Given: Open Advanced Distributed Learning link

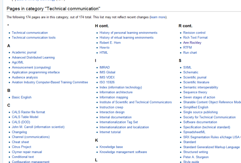Looking at the screenshot, I should [x=33, y=57].
